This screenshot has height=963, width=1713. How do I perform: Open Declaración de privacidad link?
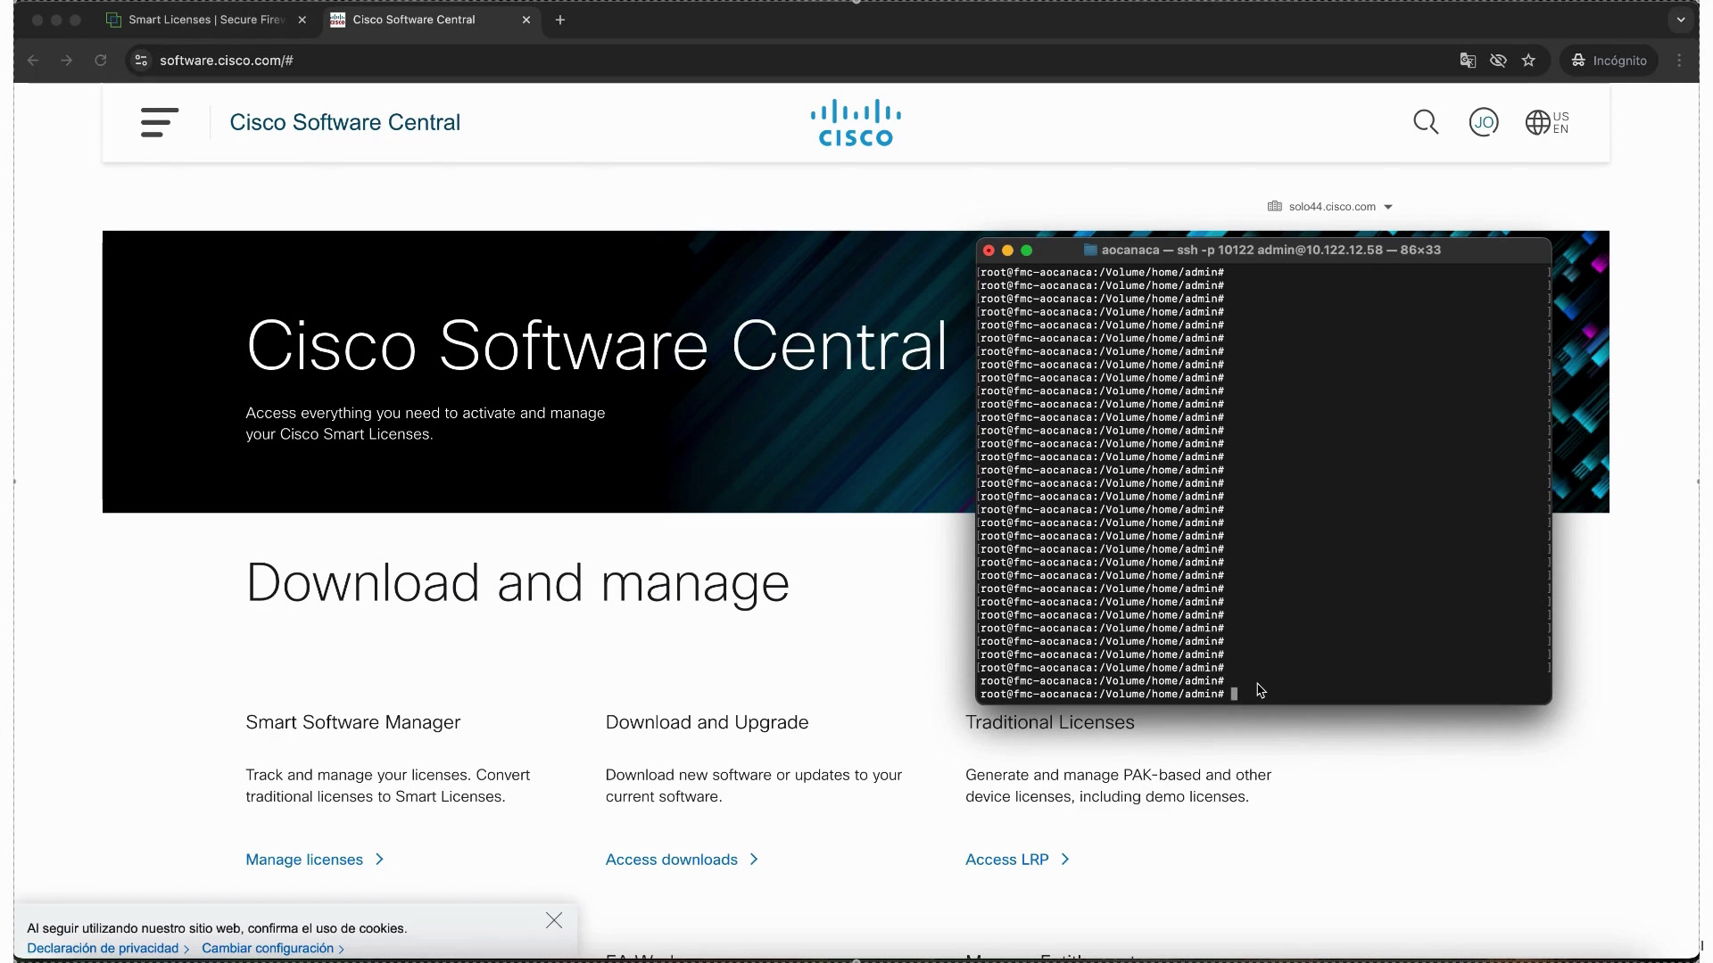click(108, 949)
